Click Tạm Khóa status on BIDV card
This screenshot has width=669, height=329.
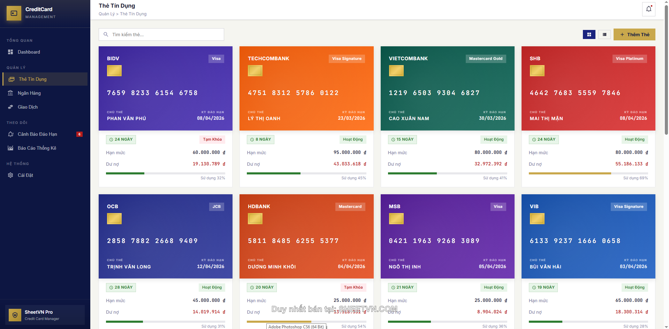(x=212, y=139)
